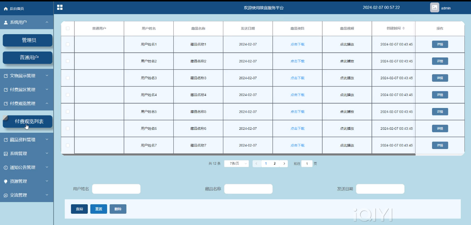Click the table horizontal scrollbar
Viewport: 471px width, 225px height.
238,154
